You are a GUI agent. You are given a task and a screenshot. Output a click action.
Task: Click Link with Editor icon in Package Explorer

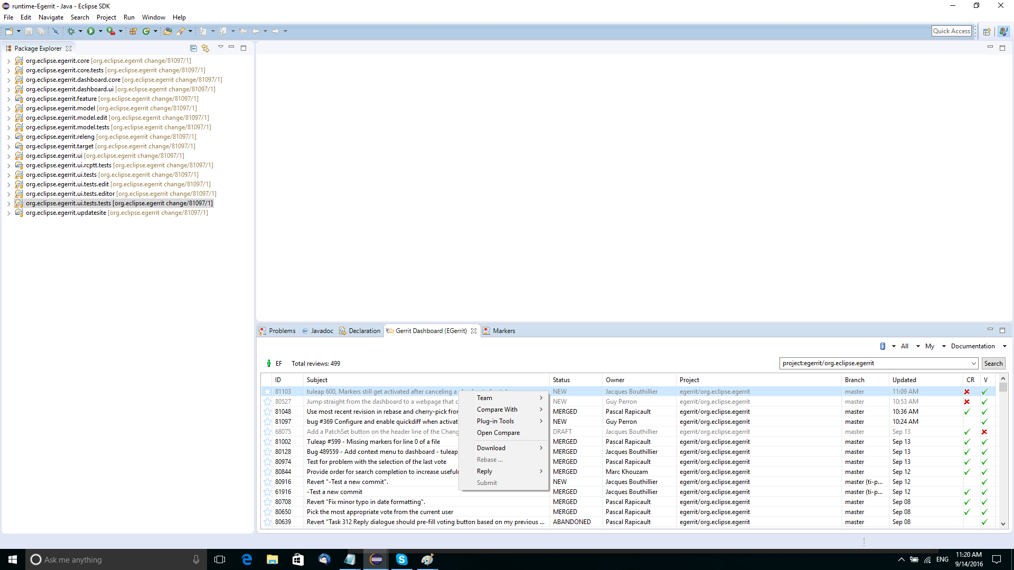205,48
